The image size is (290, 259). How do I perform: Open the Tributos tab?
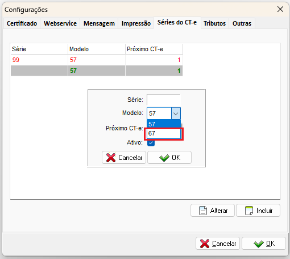click(x=214, y=23)
